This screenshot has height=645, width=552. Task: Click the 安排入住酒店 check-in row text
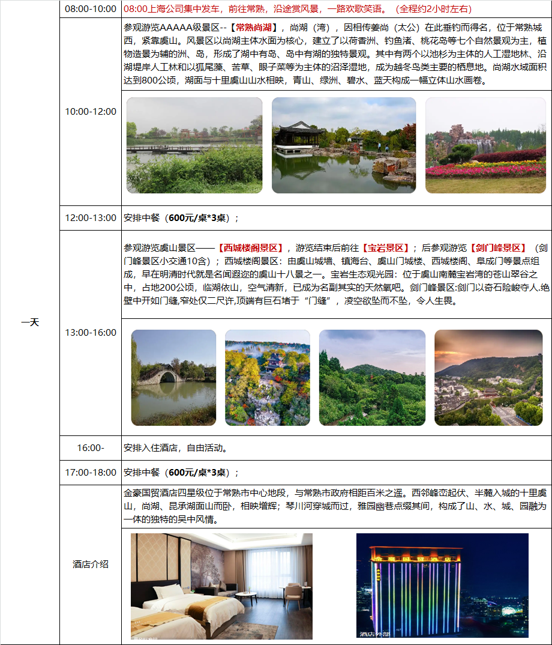(175, 448)
